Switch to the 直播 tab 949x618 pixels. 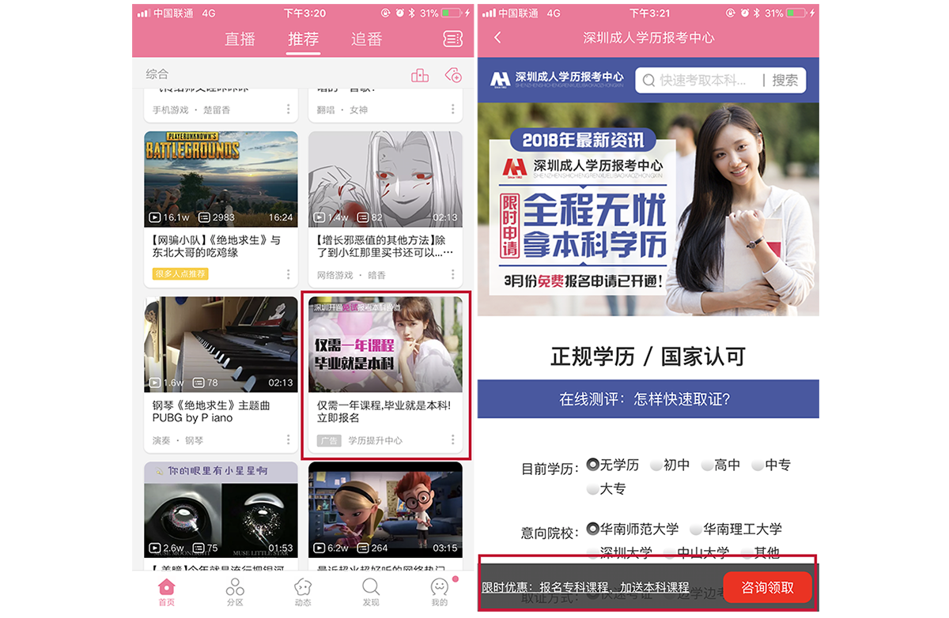tap(240, 39)
